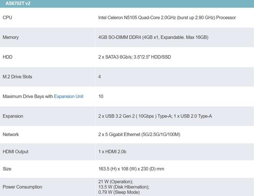254x196 pixels.
Task: Select the Size row label
Action: click(x=7, y=169)
